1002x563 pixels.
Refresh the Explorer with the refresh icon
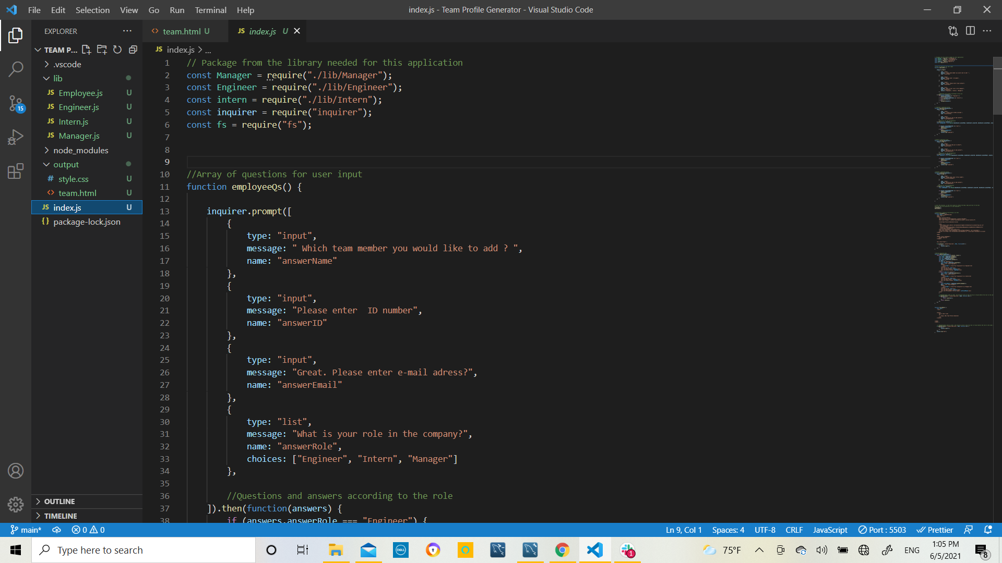point(117,50)
